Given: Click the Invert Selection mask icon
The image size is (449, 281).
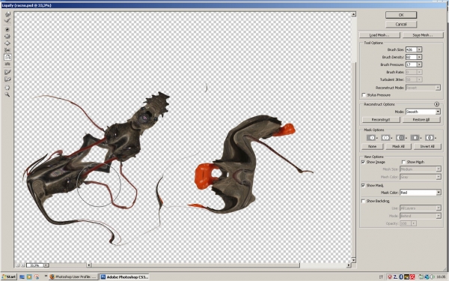Looking at the screenshot, I should [x=430, y=138].
